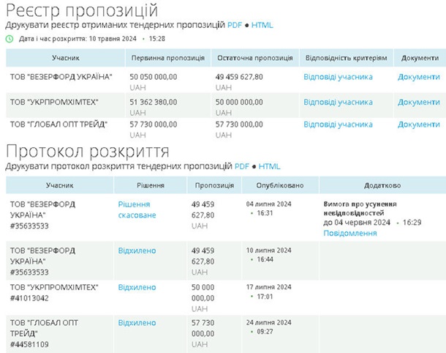Open HTML version of the disclosure protocol

(x=269, y=166)
